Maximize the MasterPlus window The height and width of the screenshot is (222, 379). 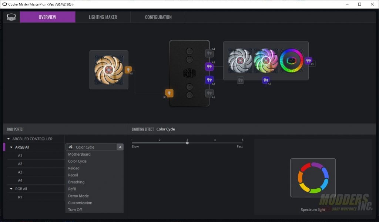(360, 4)
